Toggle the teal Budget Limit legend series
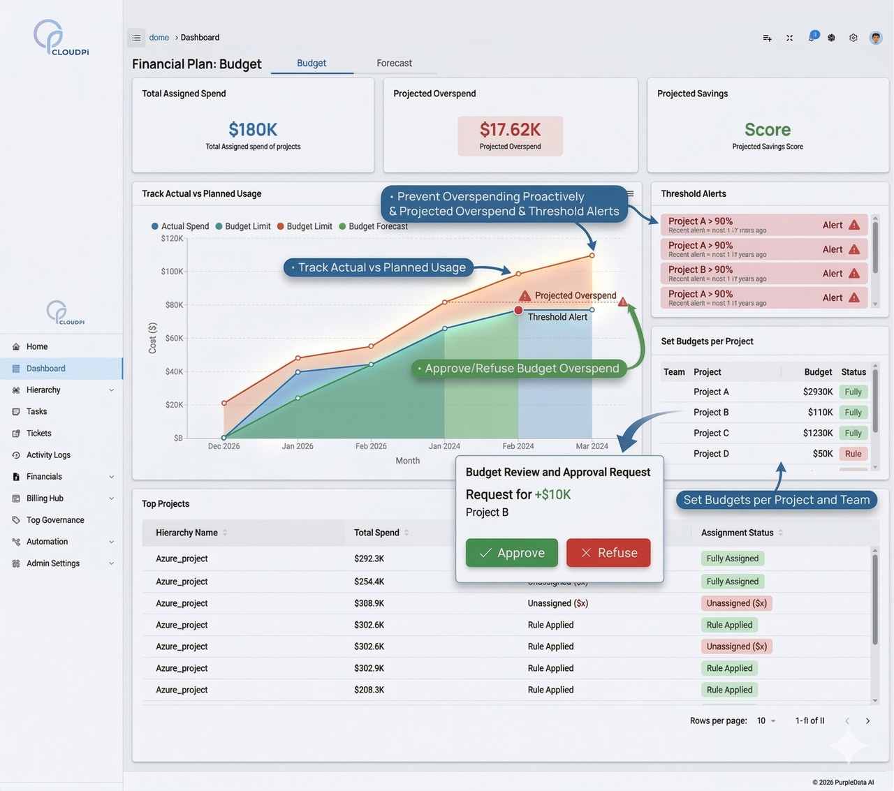Image resolution: width=894 pixels, height=791 pixels. [243, 226]
